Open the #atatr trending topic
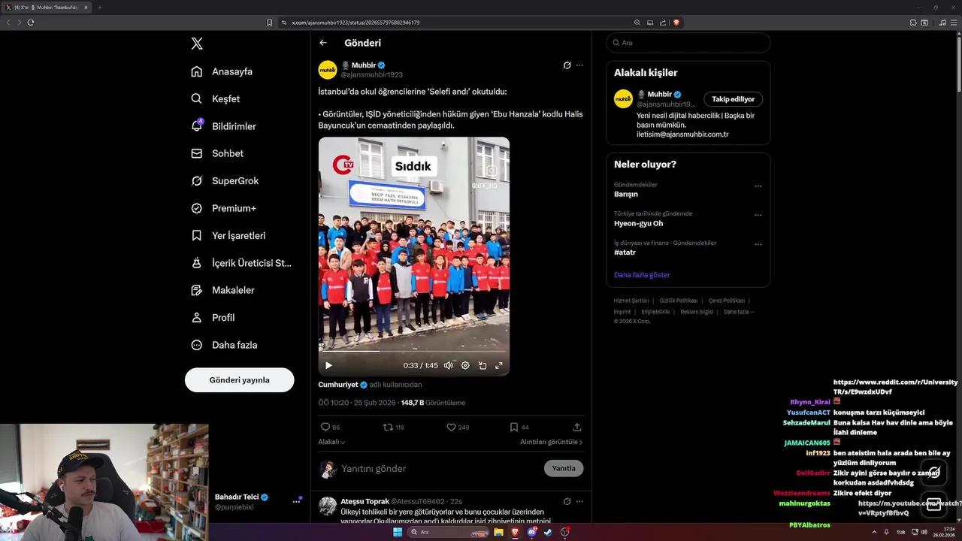Viewport: 962px width, 541px height. (625, 252)
